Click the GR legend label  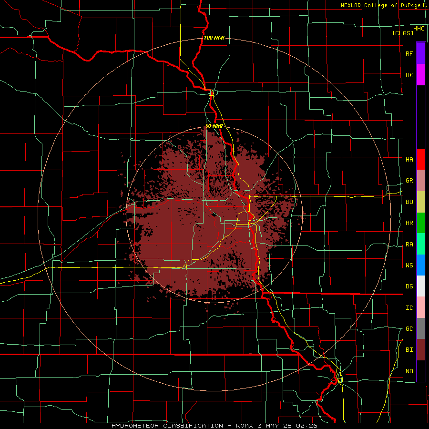click(x=409, y=181)
